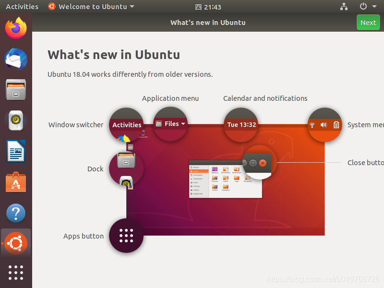This screenshot has height=288, width=384.
Task: Click the Files application menu circle
Action: pyautogui.click(x=170, y=124)
